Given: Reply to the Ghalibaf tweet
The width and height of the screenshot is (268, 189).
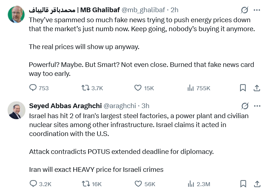Looking at the screenshot, I should click(x=33, y=88).
